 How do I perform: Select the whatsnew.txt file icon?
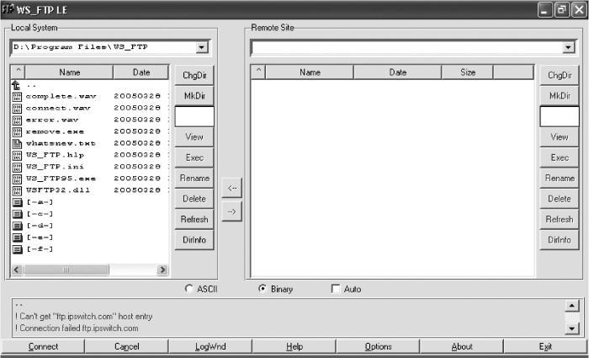click(17, 143)
